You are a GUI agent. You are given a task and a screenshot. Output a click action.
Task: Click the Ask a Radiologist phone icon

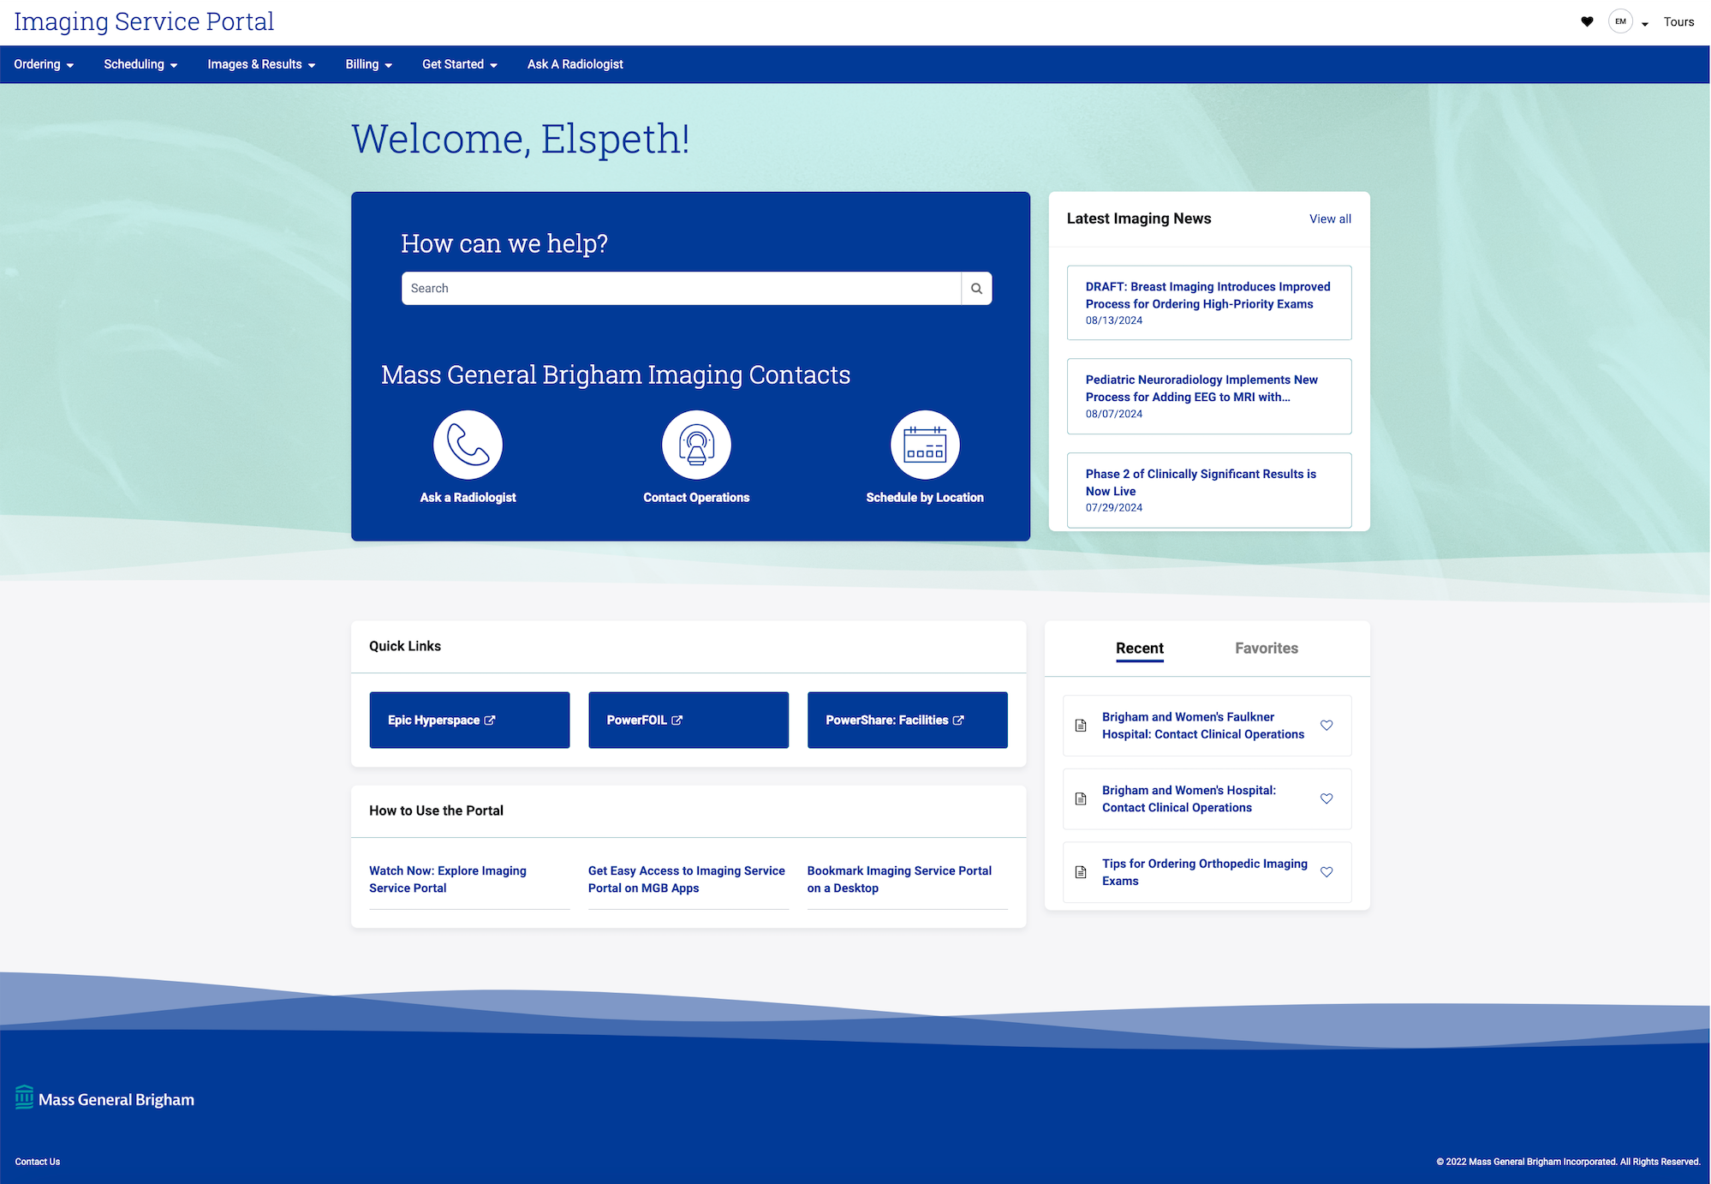pyautogui.click(x=468, y=445)
